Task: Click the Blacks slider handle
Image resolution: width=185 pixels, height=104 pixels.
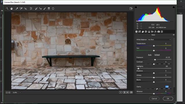Action: click(x=154, y=82)
